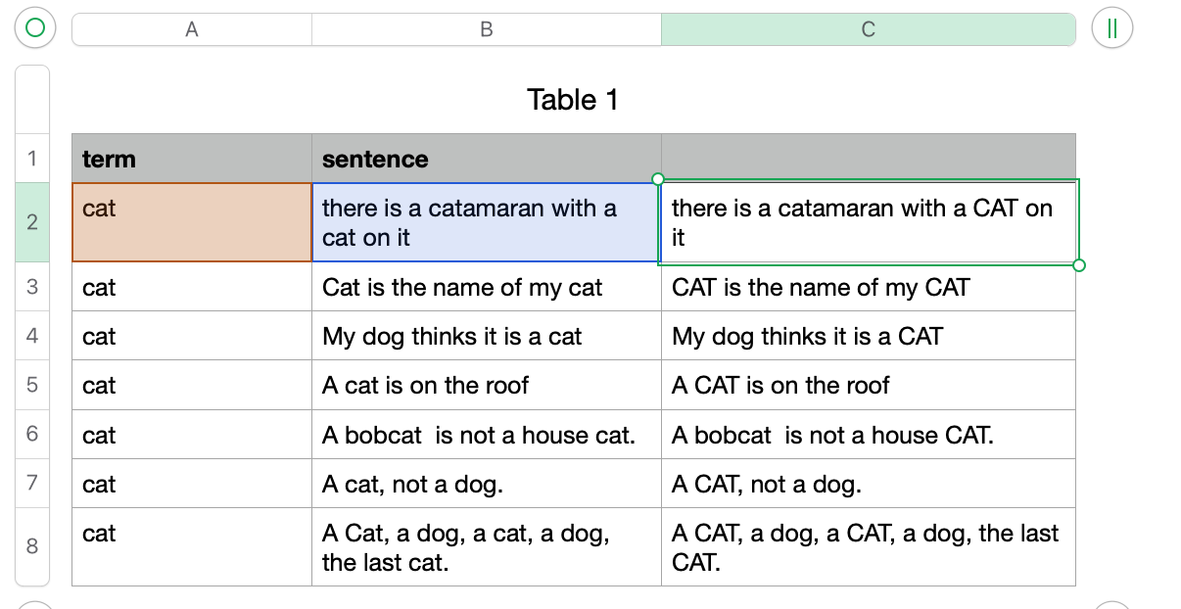Image resolution: width=1181 pixels, height=609 pixels.
Task: Select the whole table via the circle handle
Action: click(x=33, y=28)
